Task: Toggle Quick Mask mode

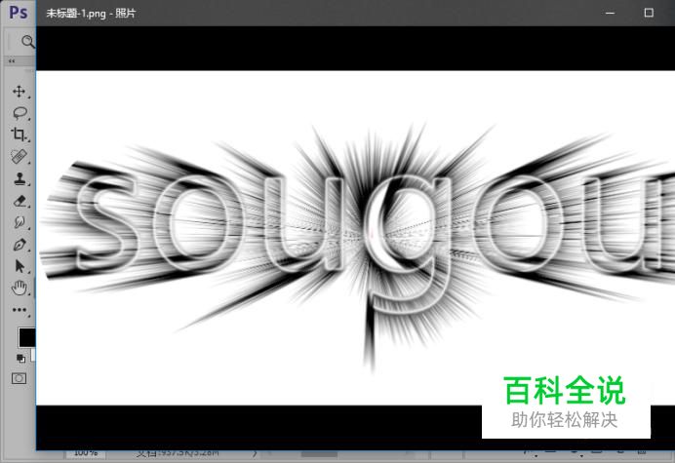Action: pyautogui.click(x=19, y=378)
